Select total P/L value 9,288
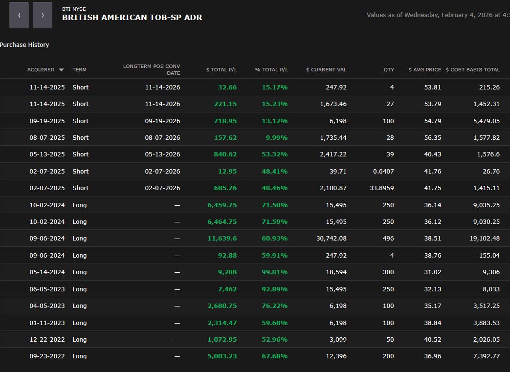The image size is (510, 372). pyautogui.click(x=227, y=272)
